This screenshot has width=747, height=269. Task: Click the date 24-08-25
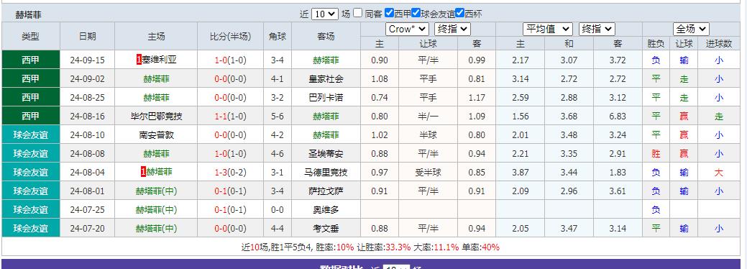[87, 98]
